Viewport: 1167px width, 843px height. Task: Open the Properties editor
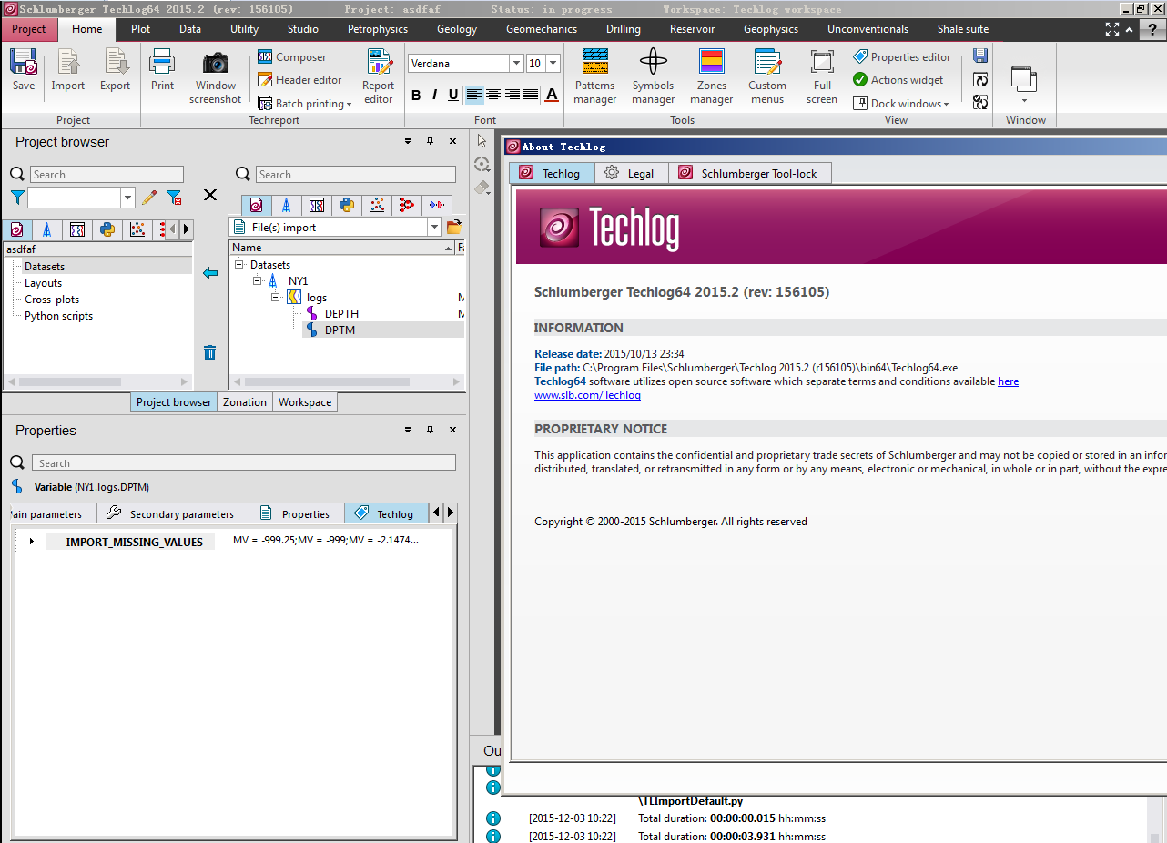click(x=901, y=56)
